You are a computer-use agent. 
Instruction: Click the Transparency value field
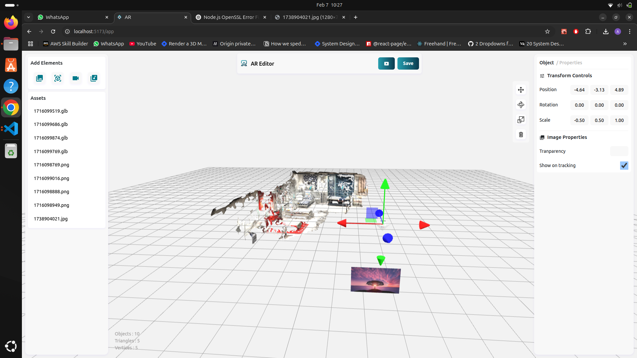(x=619, y=151)
